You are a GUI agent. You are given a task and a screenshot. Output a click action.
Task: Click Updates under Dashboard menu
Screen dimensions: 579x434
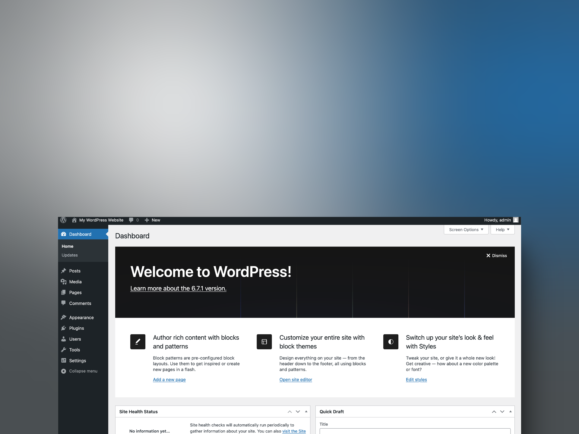(x=70, y=255)
